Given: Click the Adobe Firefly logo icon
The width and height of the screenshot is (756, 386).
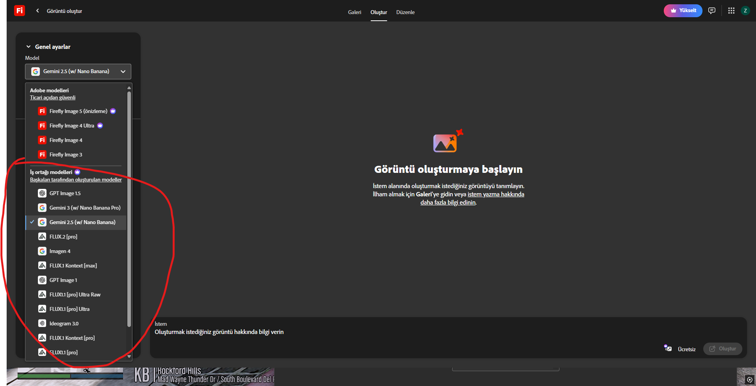Looking at the screenshot, I should pyautogui.click(x=20, y=11).
